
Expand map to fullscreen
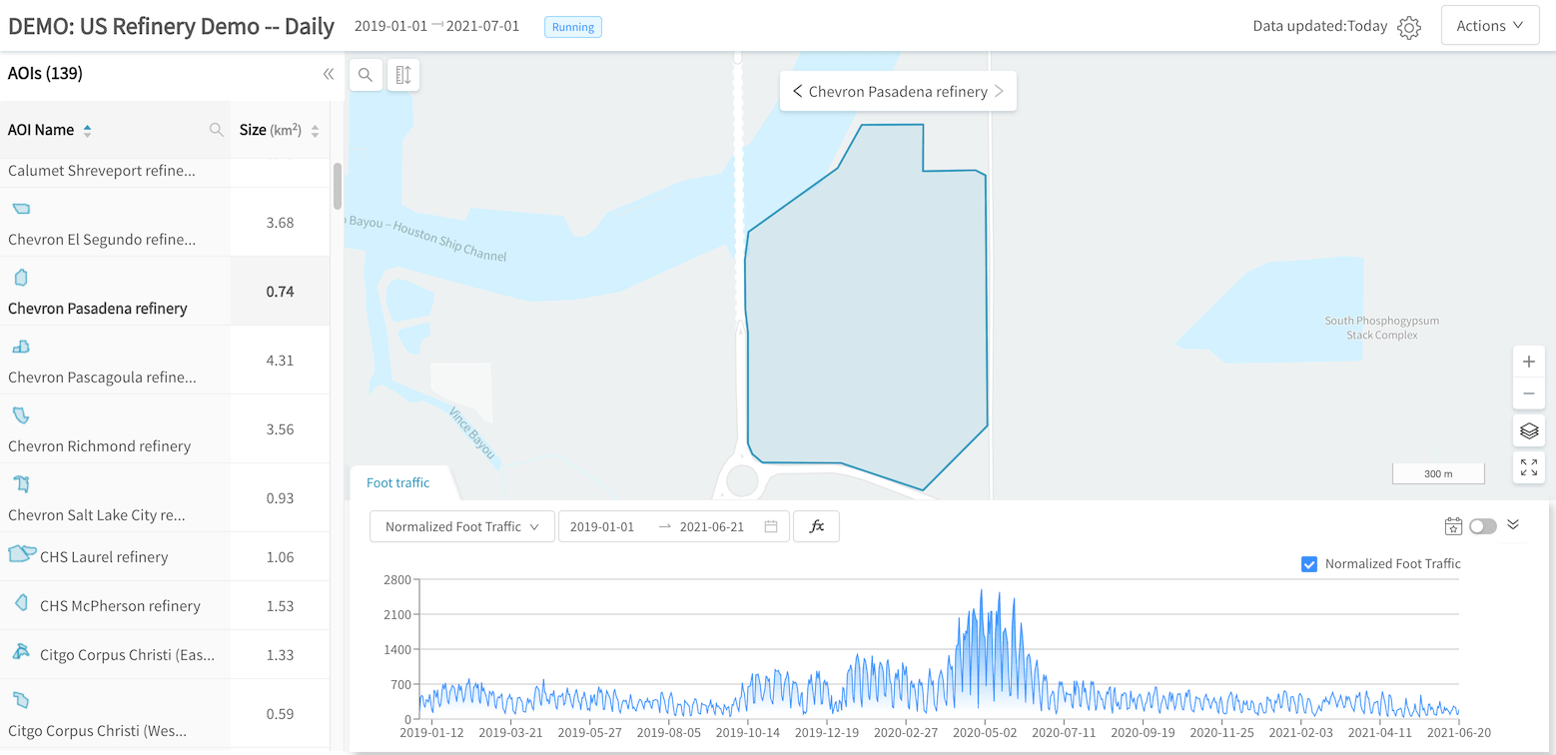point(1529,467)
